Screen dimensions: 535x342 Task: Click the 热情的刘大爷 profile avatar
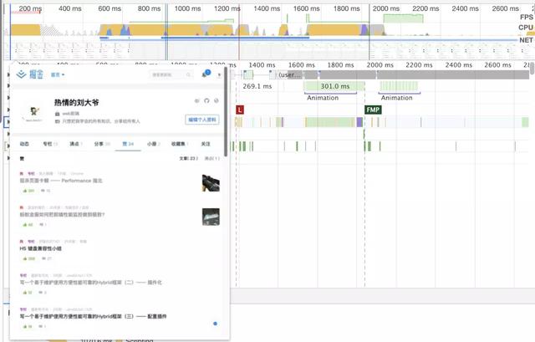coord(33,112)
